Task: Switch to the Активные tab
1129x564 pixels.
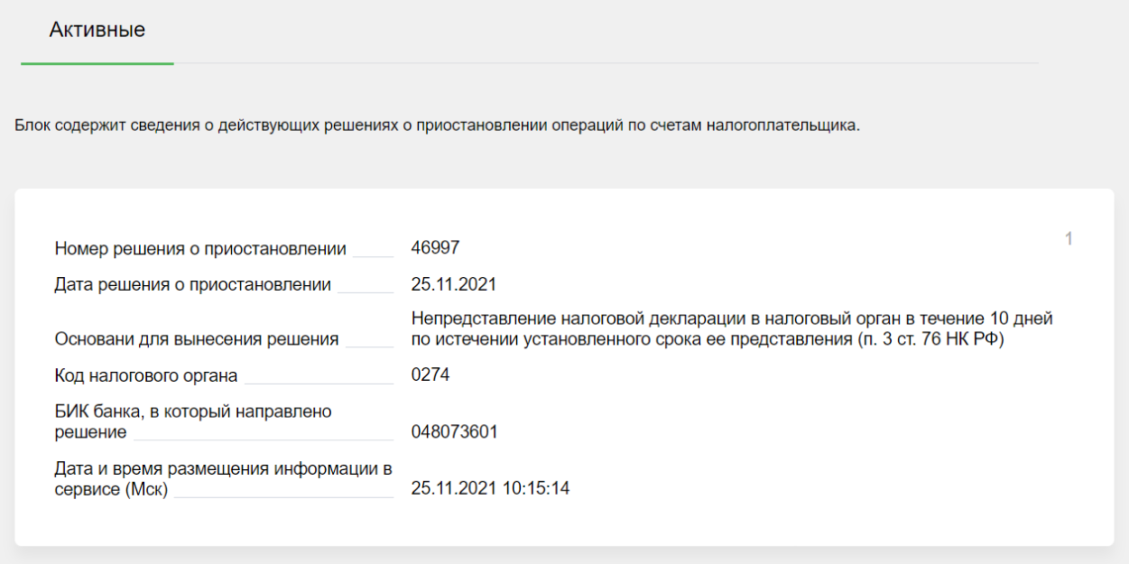Action: pos(97,29)
